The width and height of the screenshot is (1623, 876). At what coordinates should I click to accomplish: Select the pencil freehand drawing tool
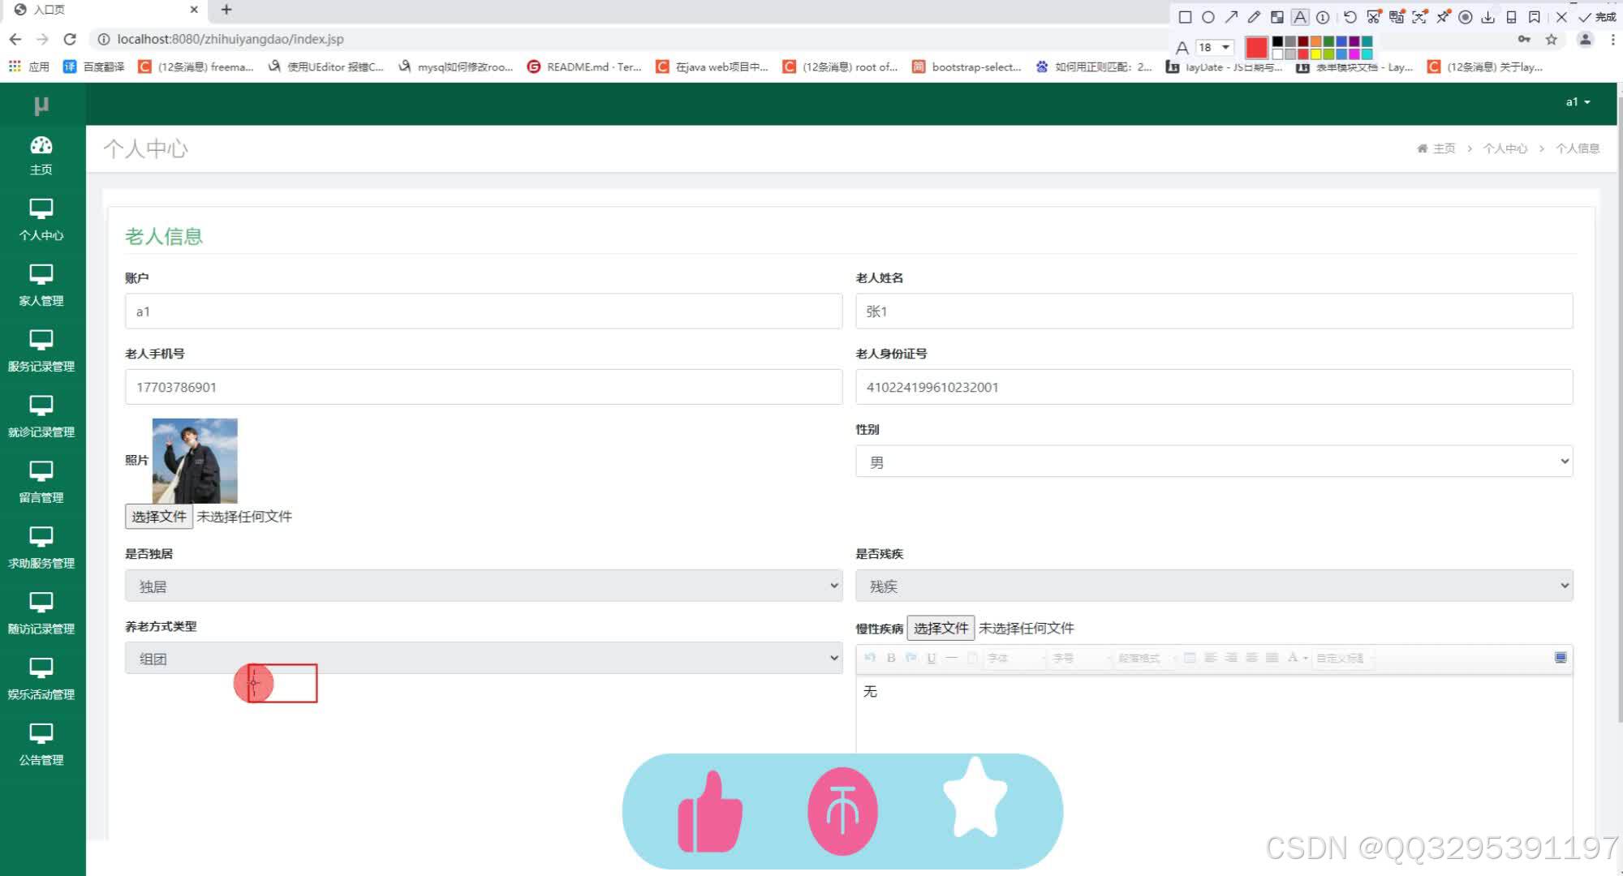click(x=1254, y=17)
